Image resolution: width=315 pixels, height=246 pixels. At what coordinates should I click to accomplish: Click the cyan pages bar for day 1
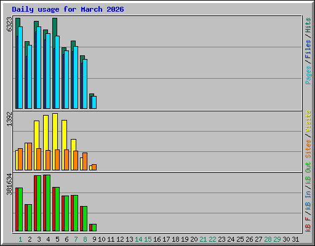(x=20, y=68)
